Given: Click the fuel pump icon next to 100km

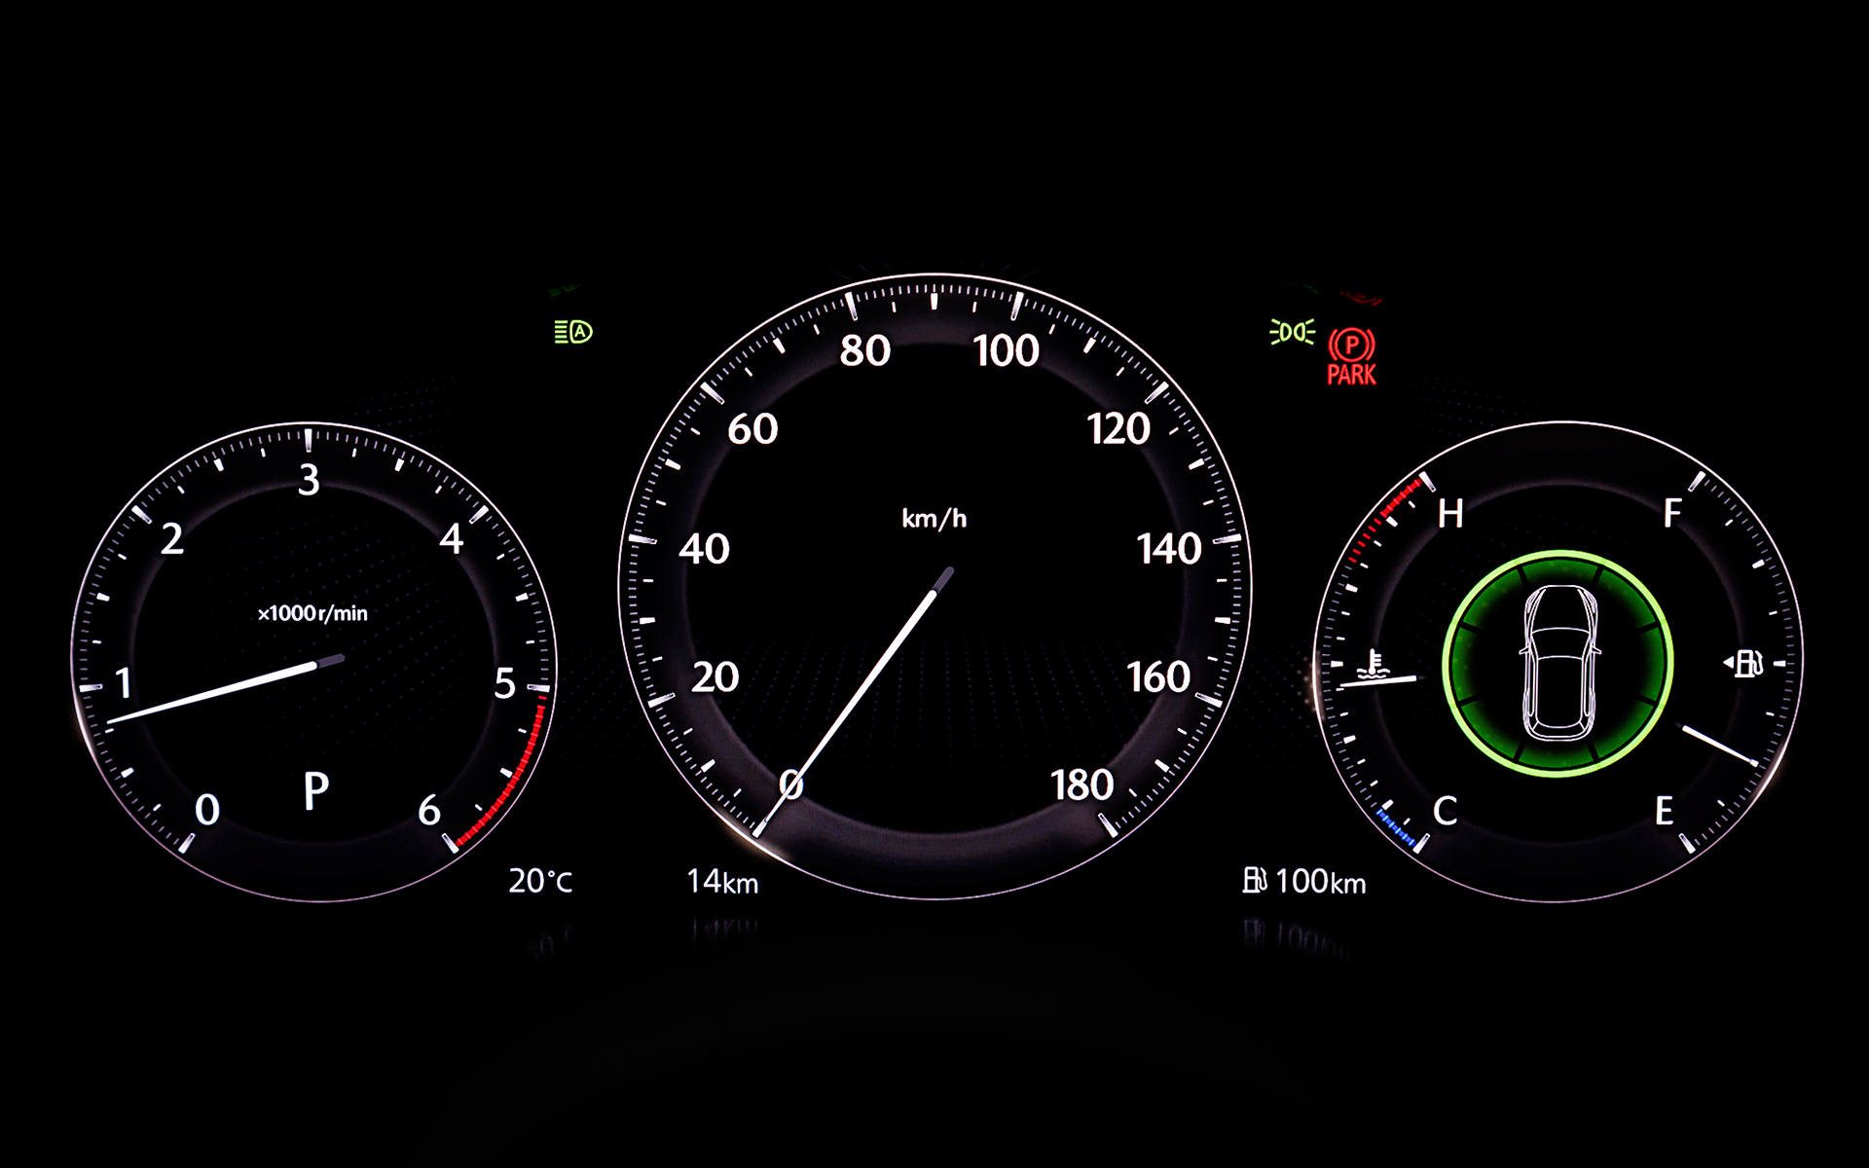Looking at the screenshot, I should [1254, 881].
